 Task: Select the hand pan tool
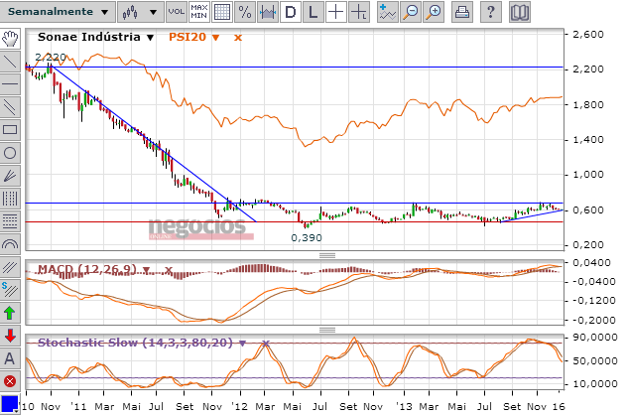click(x=10, y=38)
